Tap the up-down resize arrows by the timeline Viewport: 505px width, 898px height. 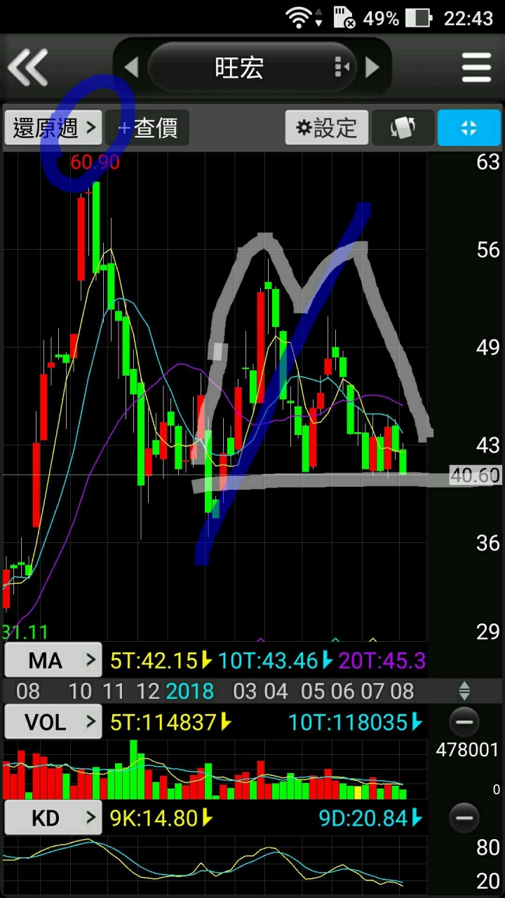point(464,691)
